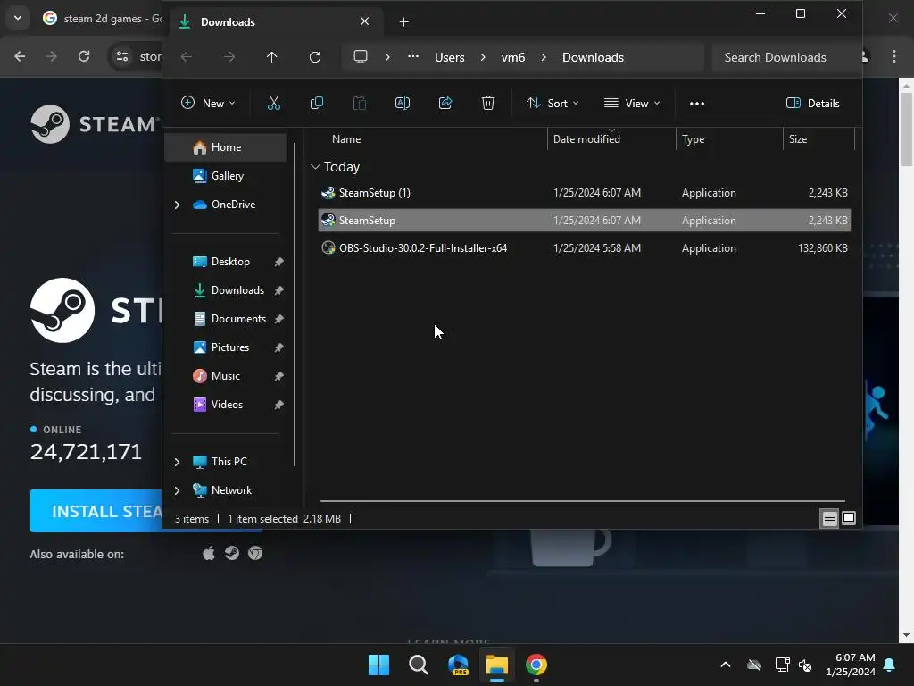Screen dimensions: 914x686
Task: Switch to details list view icon in status bar
Action: click(829, 518)
